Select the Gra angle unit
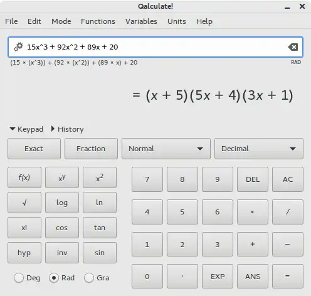The height and width of the screenshot is (296, 311). coord(97,278)
